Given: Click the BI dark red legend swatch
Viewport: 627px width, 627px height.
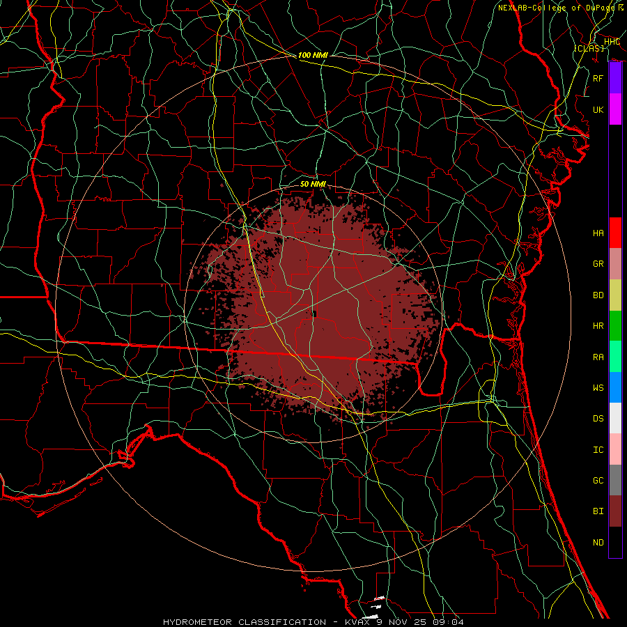Looking at the screenshot, I should pos(615,511).
